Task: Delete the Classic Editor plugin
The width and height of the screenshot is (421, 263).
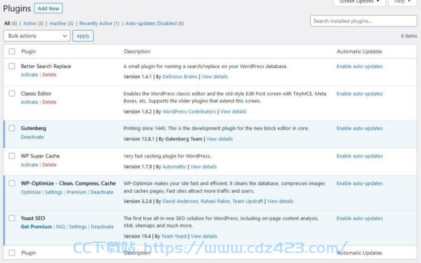Action: tap(50, 102)
